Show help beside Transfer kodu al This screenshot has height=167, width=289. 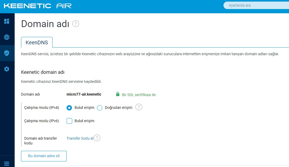[97, 138]
